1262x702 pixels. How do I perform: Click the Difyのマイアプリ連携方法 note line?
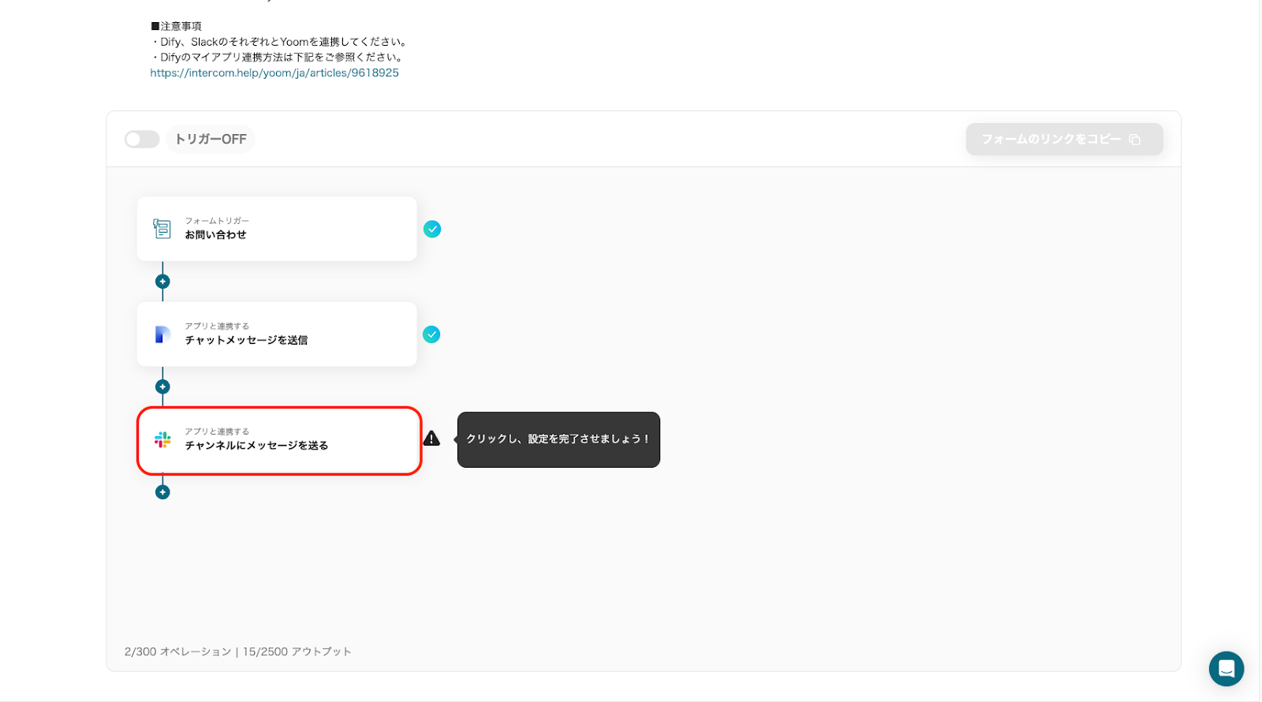click(278, 57)
